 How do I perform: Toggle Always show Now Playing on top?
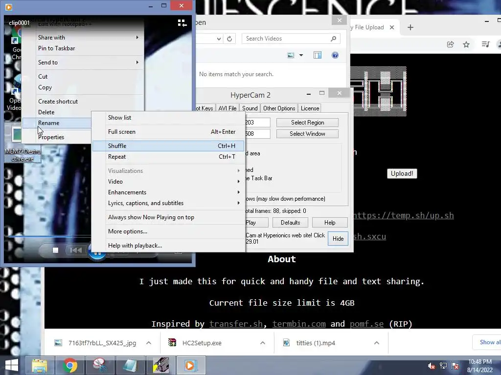(168, 217)
